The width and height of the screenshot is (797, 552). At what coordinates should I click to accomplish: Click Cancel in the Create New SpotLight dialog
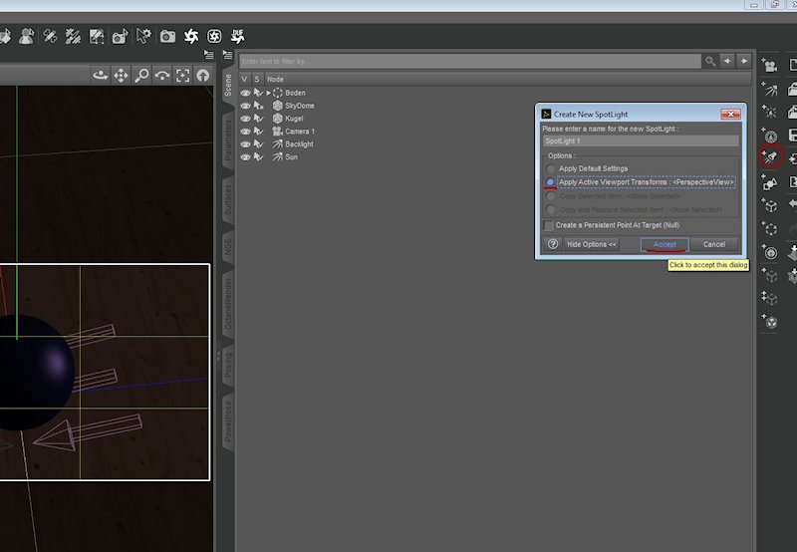714,244
